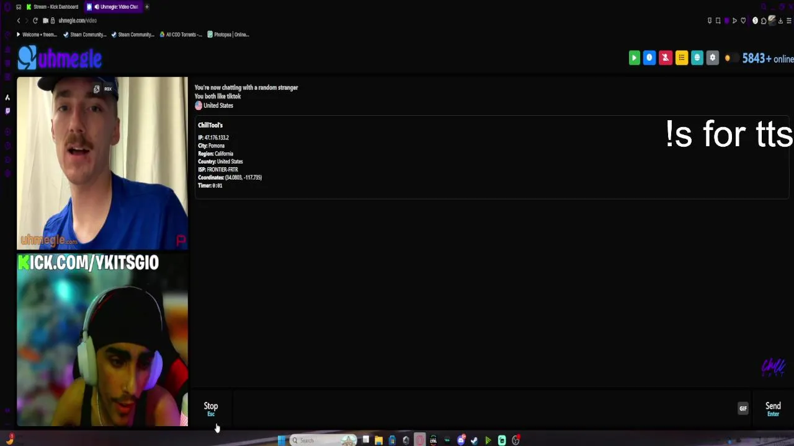Open Discord from taskbar
Viewport: 794px width, 446px height.
pos(461,440)
